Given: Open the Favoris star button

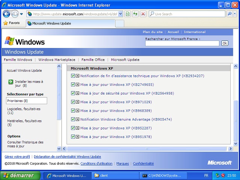Looking at the screenshot, I should pyautogui.click(x=11, y=23).
